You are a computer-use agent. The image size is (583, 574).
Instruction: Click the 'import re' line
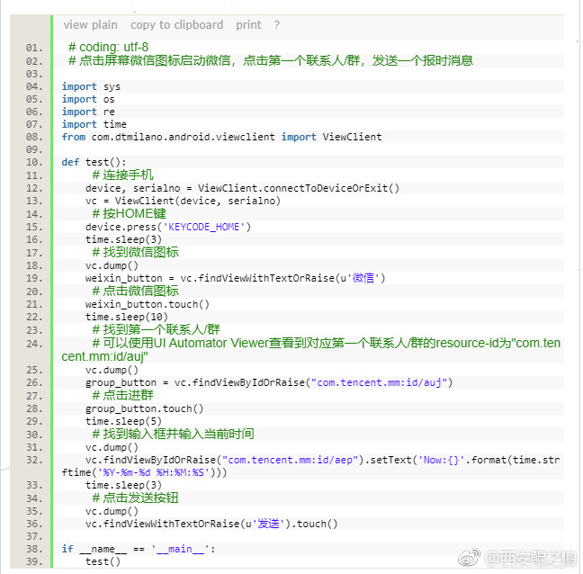(88, 112)
